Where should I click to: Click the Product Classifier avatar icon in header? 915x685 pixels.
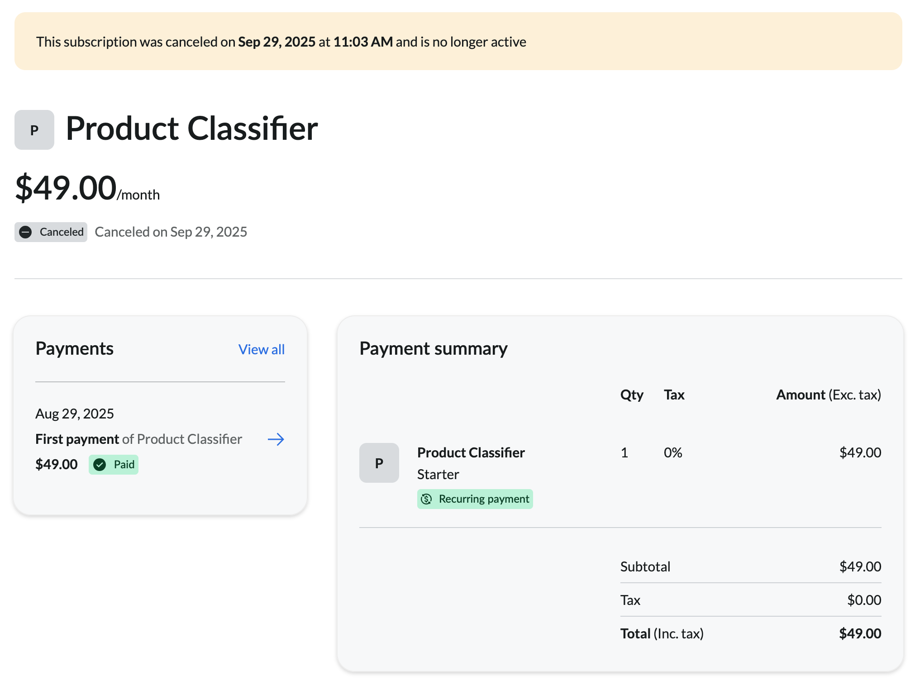click(x=34, y=130)
